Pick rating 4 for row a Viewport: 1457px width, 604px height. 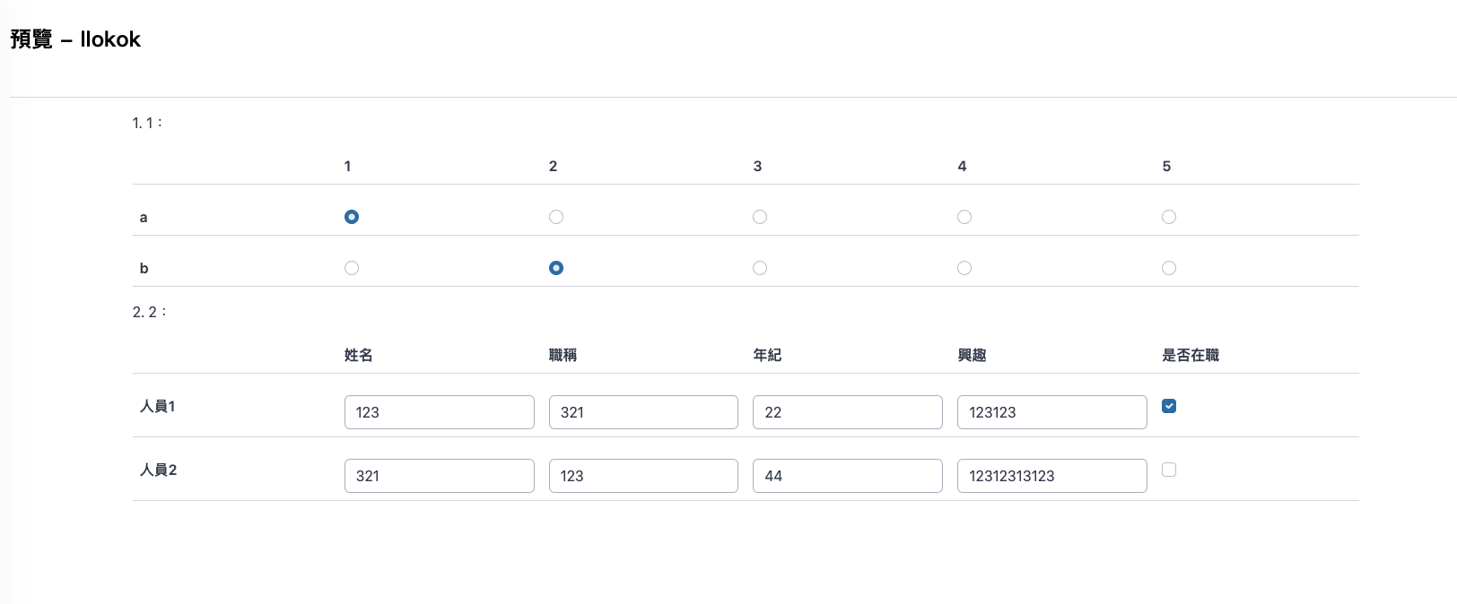click(964, 217)
